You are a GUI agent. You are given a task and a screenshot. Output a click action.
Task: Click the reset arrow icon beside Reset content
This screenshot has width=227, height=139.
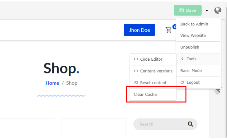pyautogui.click(x=136, y=83)
